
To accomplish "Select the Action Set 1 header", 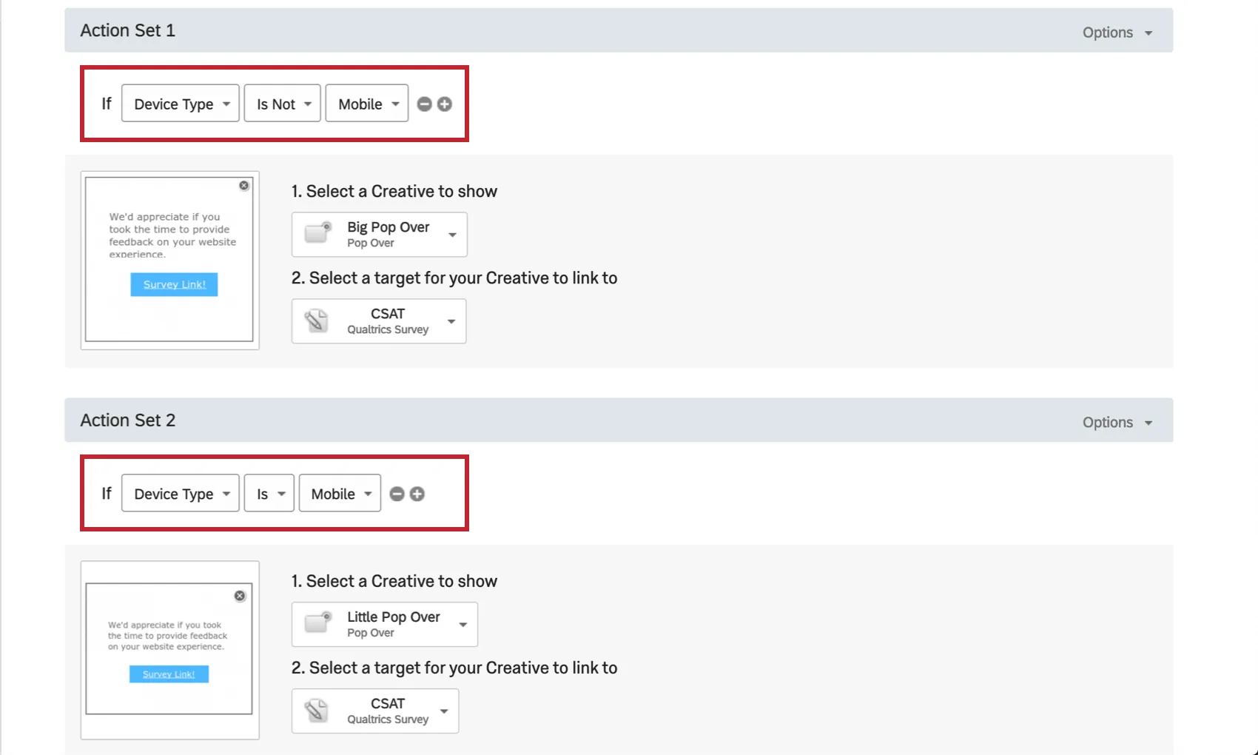I will [x=127, y=30].
